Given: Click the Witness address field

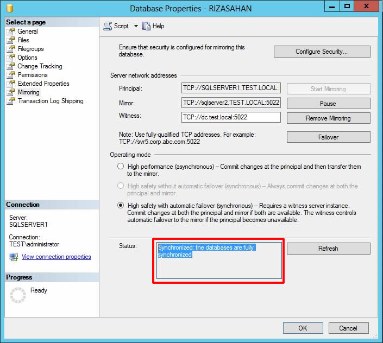Looking at the screenshot, I should pyautogui.click(x=231, y=117).
